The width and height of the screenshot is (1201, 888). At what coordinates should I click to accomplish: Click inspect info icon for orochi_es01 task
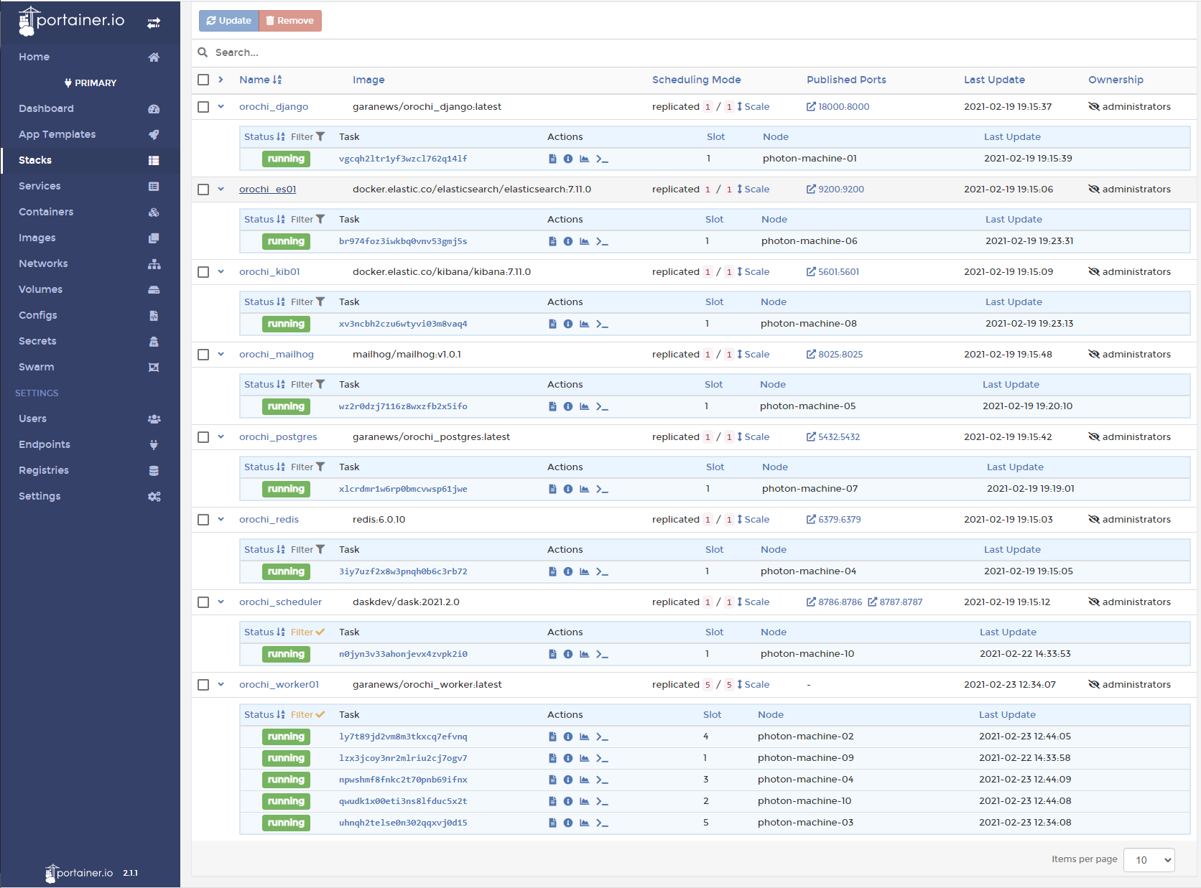tap(568, 241)
